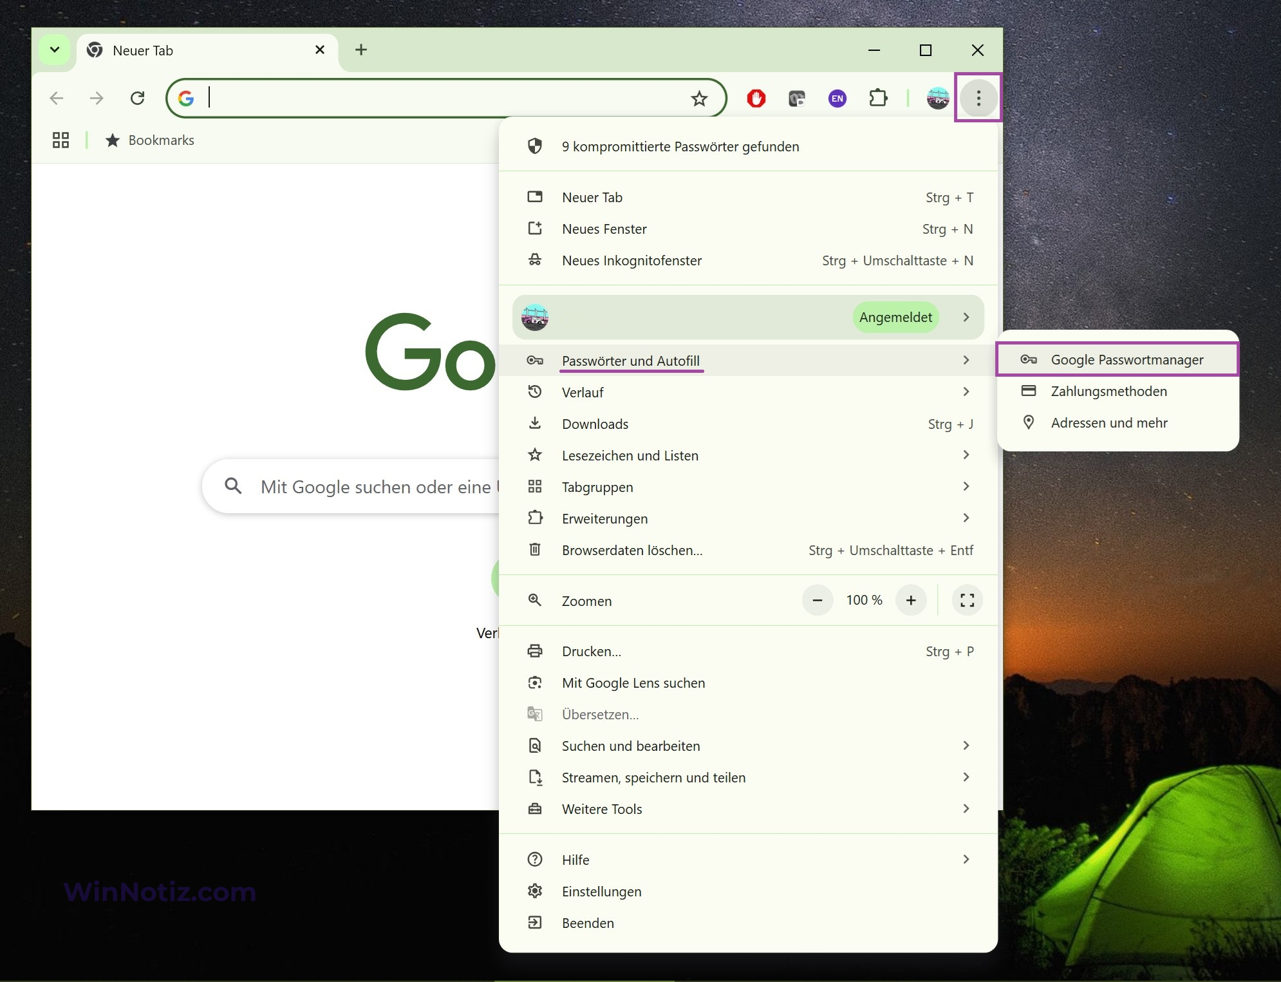Enter fullscreen mode with the fullscreen icon

pyautogui.click(x=967, y=600)
